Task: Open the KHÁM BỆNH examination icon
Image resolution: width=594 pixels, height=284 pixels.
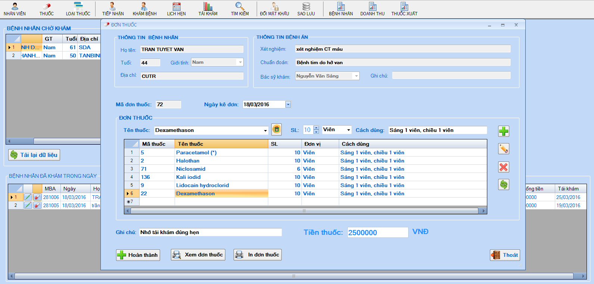Action: coord(145,9)
